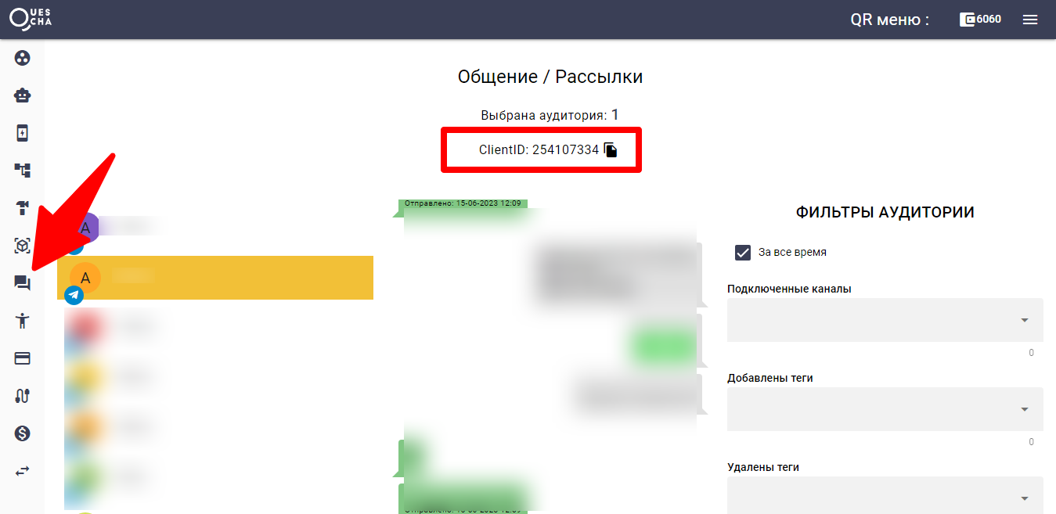Open the chat messages section in sidebar
Viewport: 1056px width, 514px height.
tap(22, 283)
